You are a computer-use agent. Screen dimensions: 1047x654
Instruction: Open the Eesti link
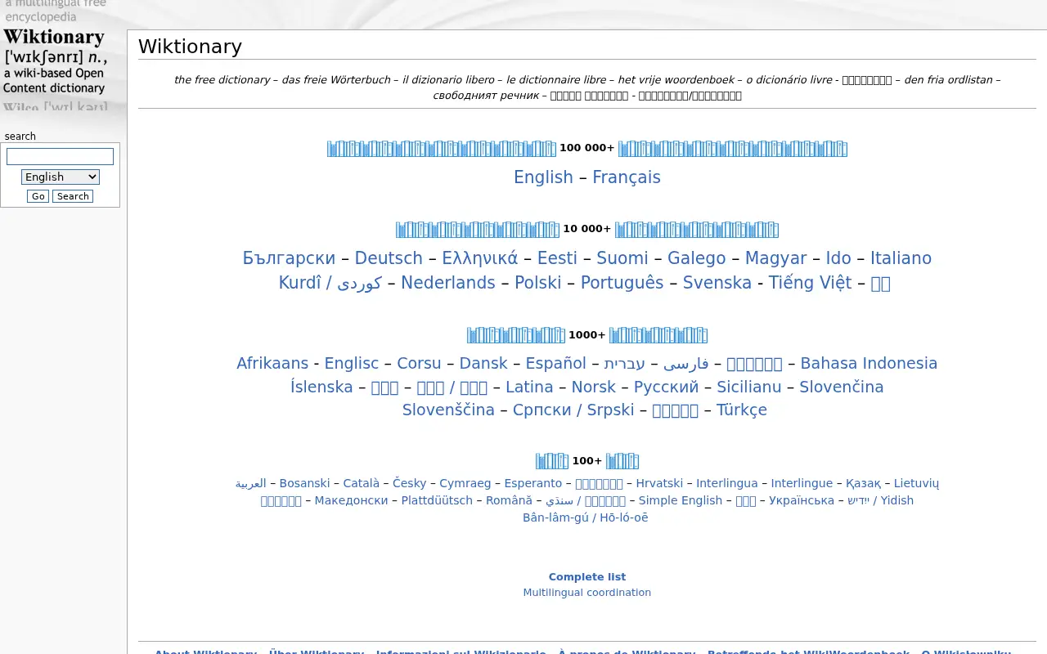557,258
